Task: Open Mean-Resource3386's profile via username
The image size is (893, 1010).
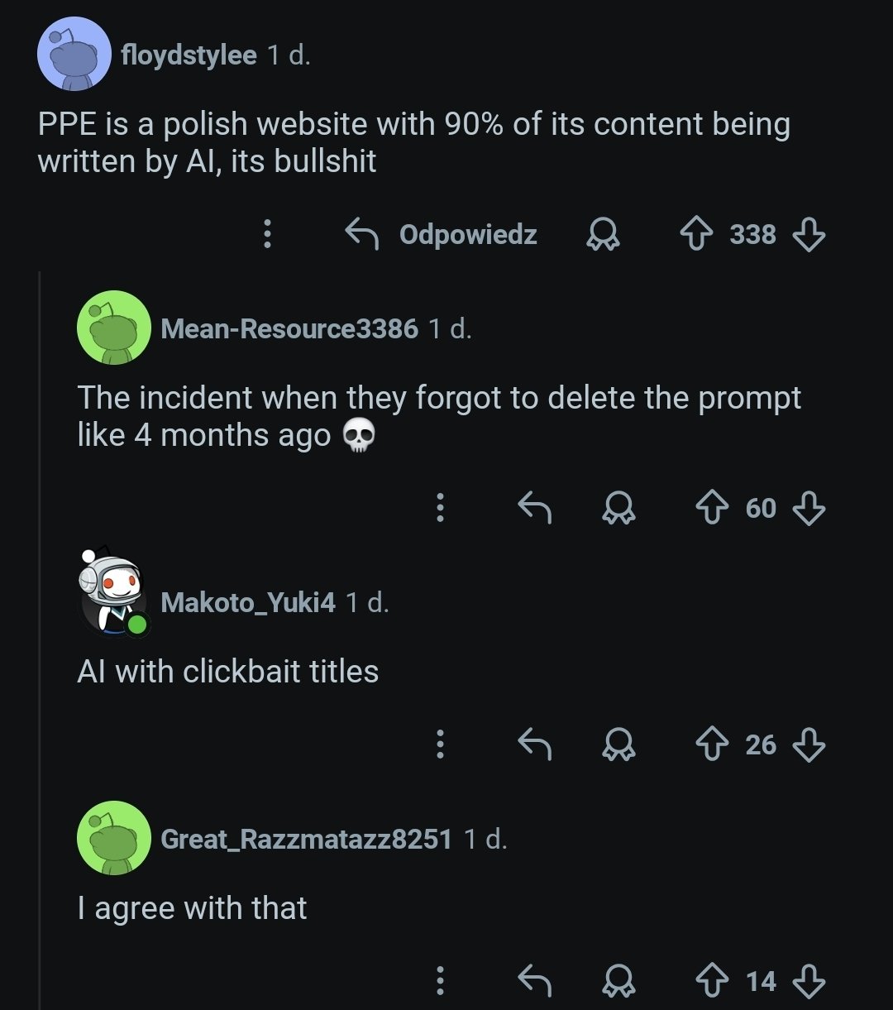Action: click(x=289, y=328)
